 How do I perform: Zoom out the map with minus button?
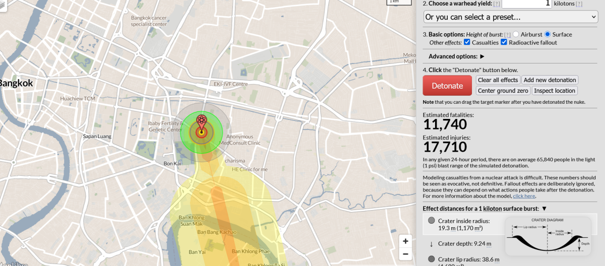click(405, 254)
